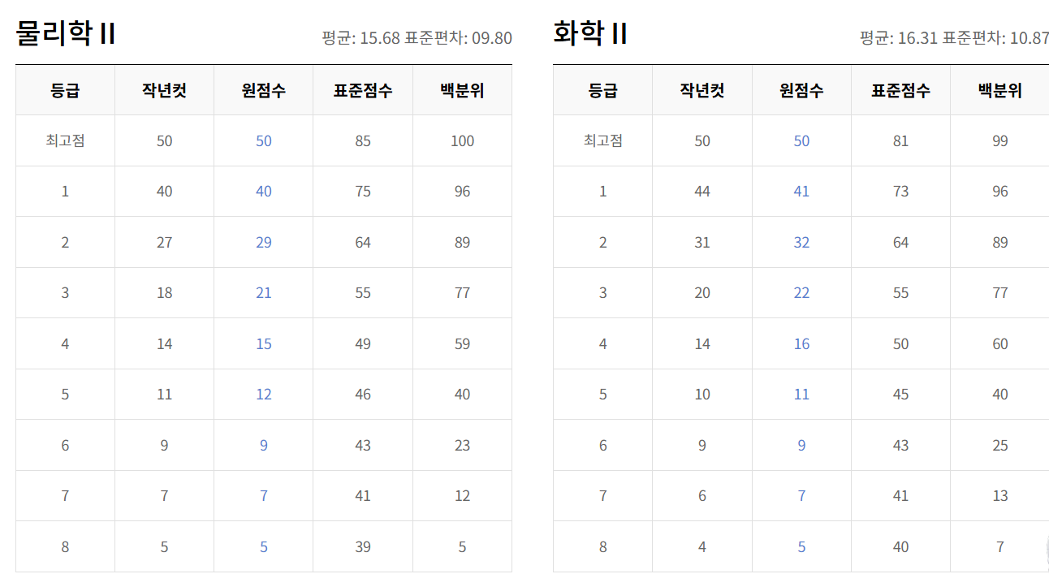Screen dimensions: 1049x574
Task: Select the blue 원점수 value 32 for grade 2 in 화학 II
Action: pos(801,242)
